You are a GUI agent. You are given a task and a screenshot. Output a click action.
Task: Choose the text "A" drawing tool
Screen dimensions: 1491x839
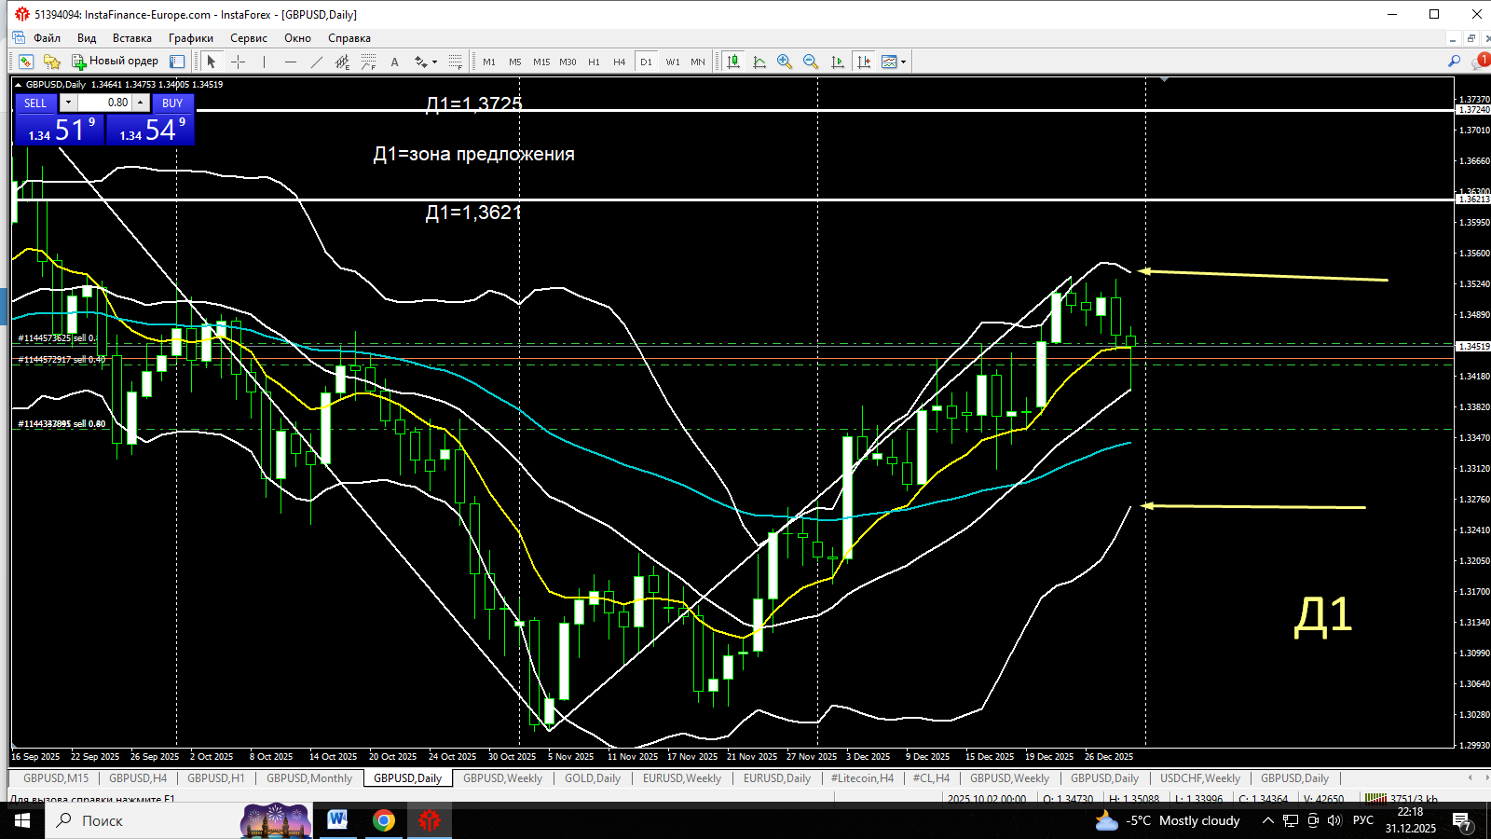tap(394, 62)
